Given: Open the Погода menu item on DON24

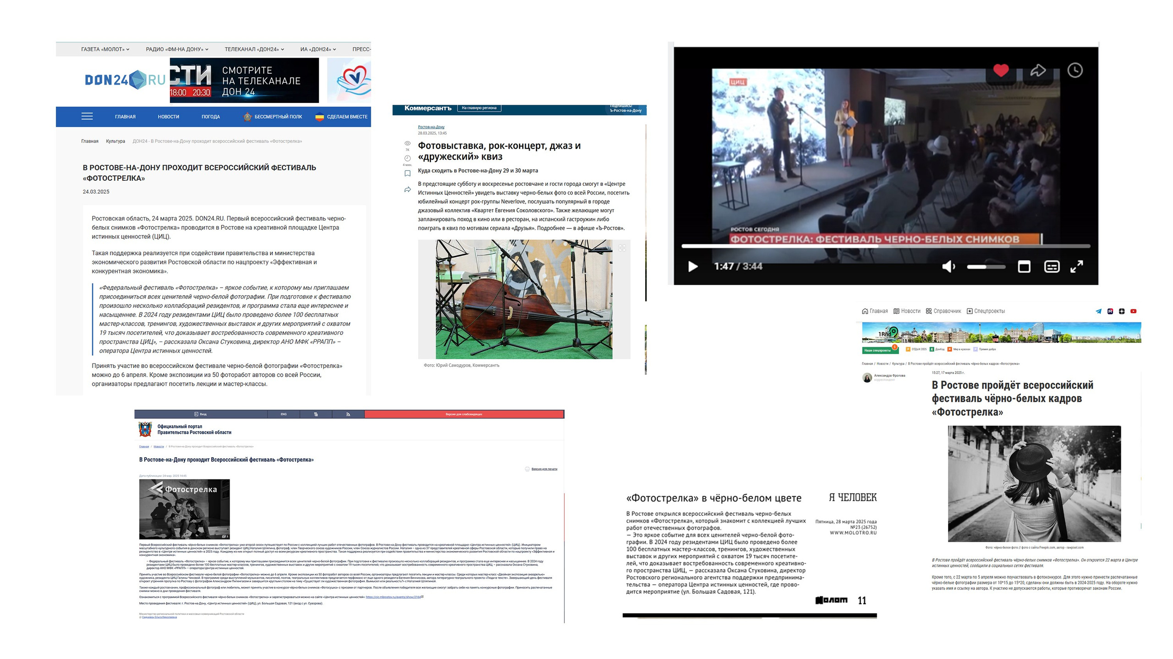Looking at the screenshot, I should (210, 117).
